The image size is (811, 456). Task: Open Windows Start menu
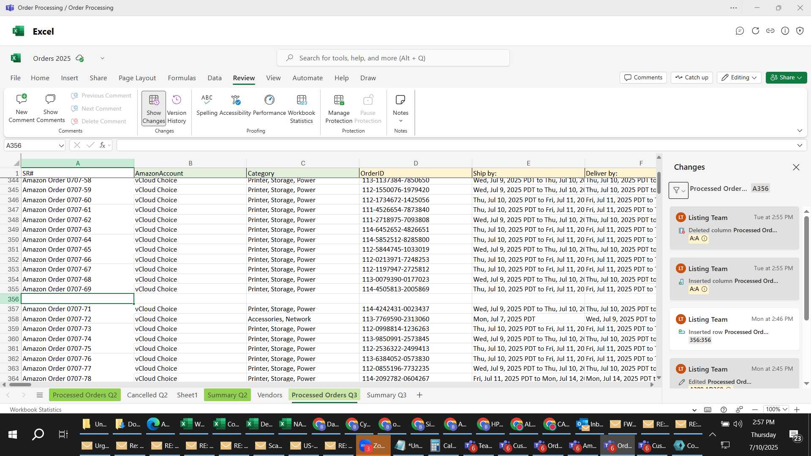(13, 434)
